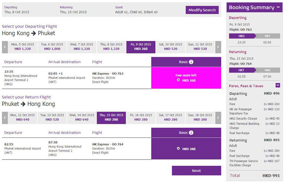Screen dimensions: 284x182
Task: Show earlier departing flight dates
Action: (x=5, y=47)
